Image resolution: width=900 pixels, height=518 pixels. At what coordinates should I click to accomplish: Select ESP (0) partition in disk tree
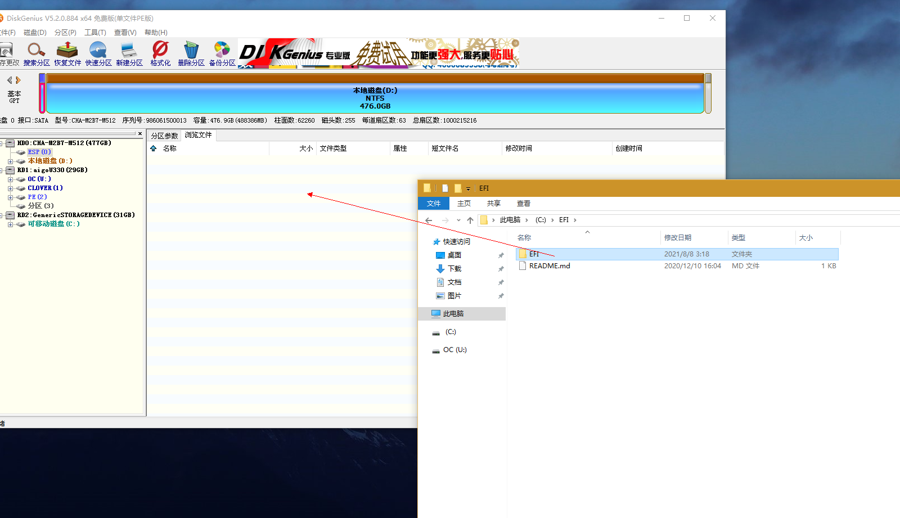coord(39,152)
